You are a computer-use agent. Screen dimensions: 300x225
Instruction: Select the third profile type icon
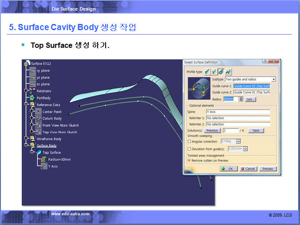(x=221, y=71)
